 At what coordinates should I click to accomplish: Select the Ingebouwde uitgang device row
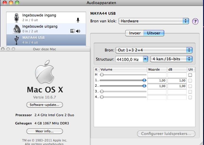(46, 29)
